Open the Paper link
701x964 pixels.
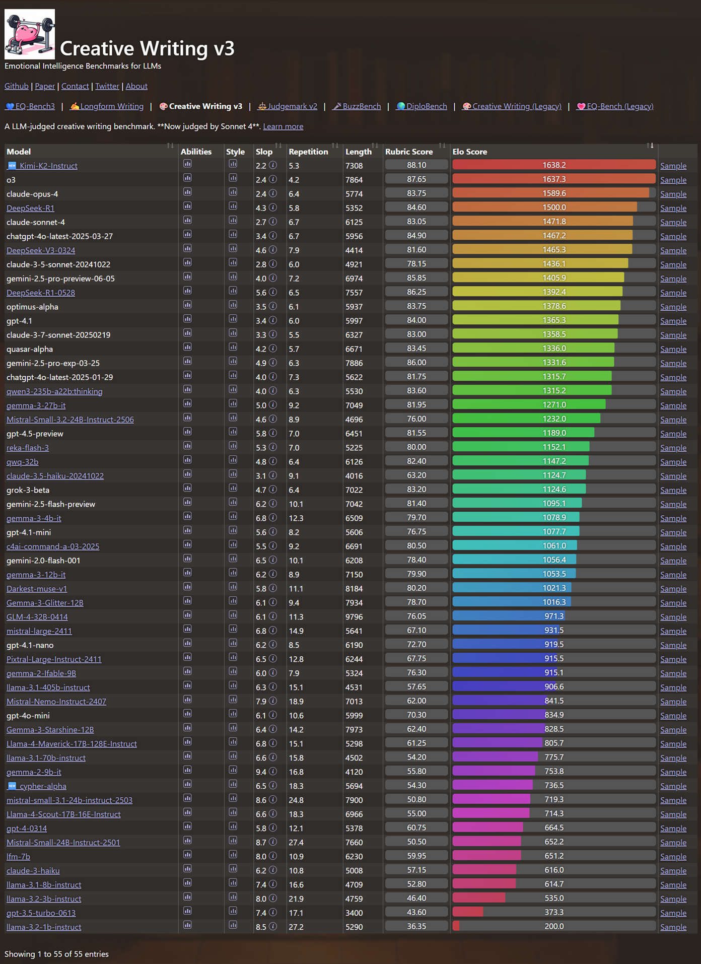point(45,86)
